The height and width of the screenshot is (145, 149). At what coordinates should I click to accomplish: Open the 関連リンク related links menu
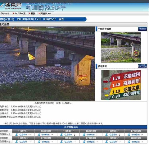[x=46, y=13]
